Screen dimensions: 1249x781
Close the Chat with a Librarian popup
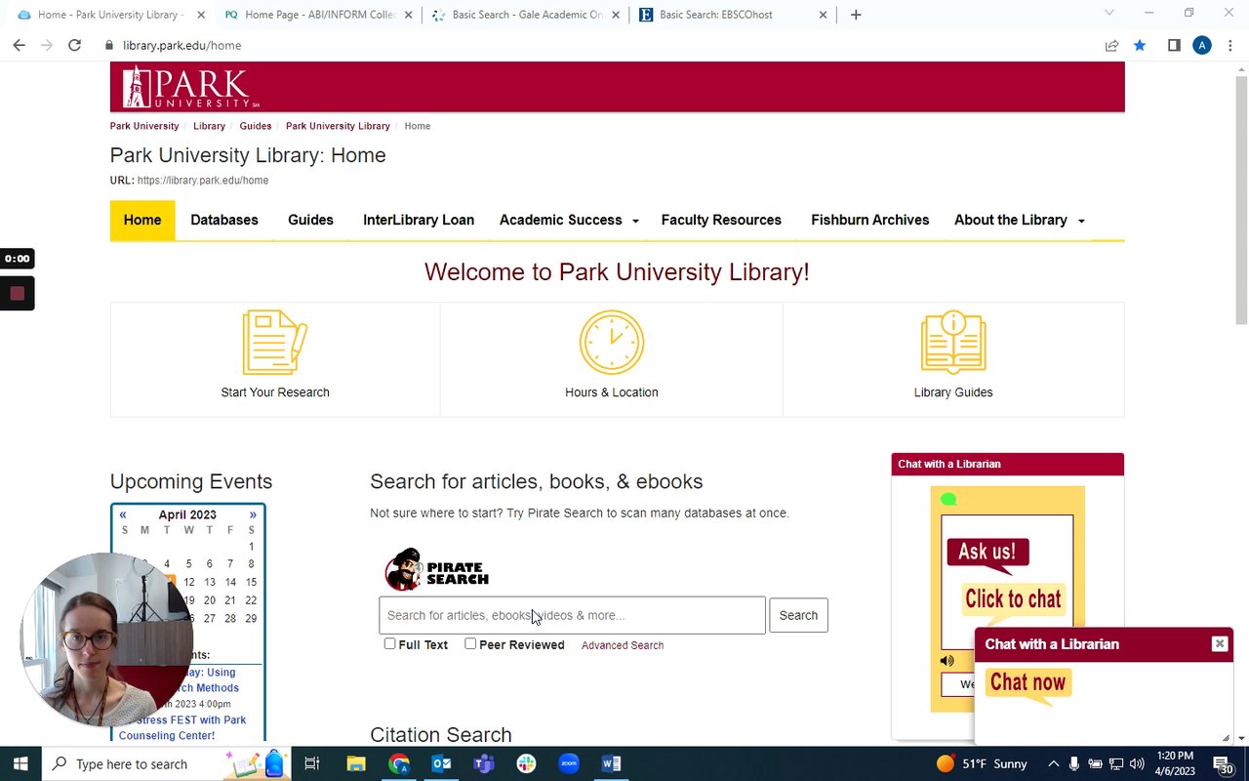tap(1219, 643)
